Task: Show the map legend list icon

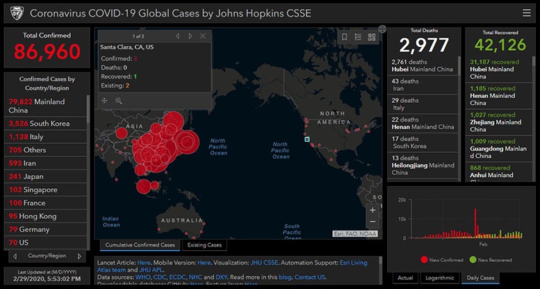Action: (358, 37)
